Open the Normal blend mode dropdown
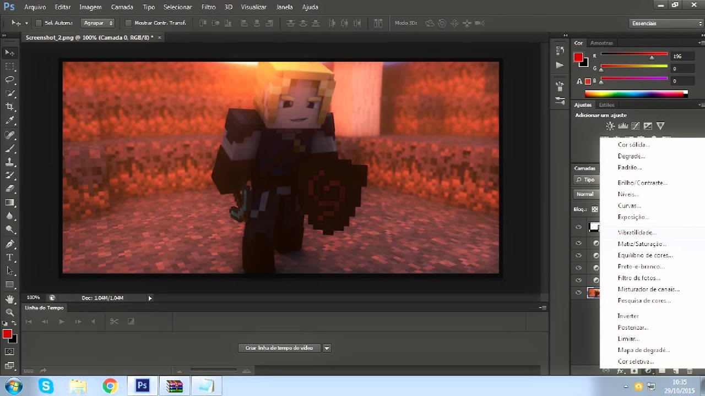Image resolution: width=705 pixels, height=396 pixels. pyautogui.click(x=587, y=194)
